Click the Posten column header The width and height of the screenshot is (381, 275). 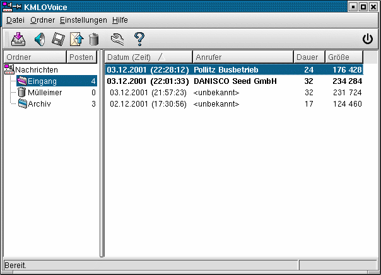(x=81, y=57)
